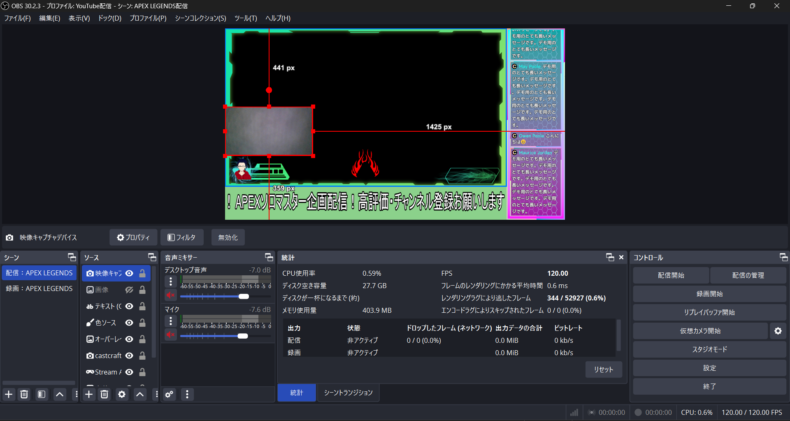This screenshot has width=790, height=421.
Task: Undock the 統計 panel with the float icon
Action: pos(610,257)
